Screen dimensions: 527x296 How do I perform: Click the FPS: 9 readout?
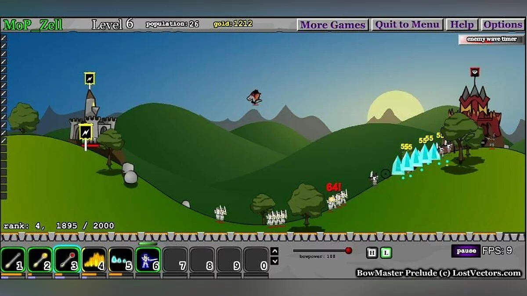coord(497,251)
